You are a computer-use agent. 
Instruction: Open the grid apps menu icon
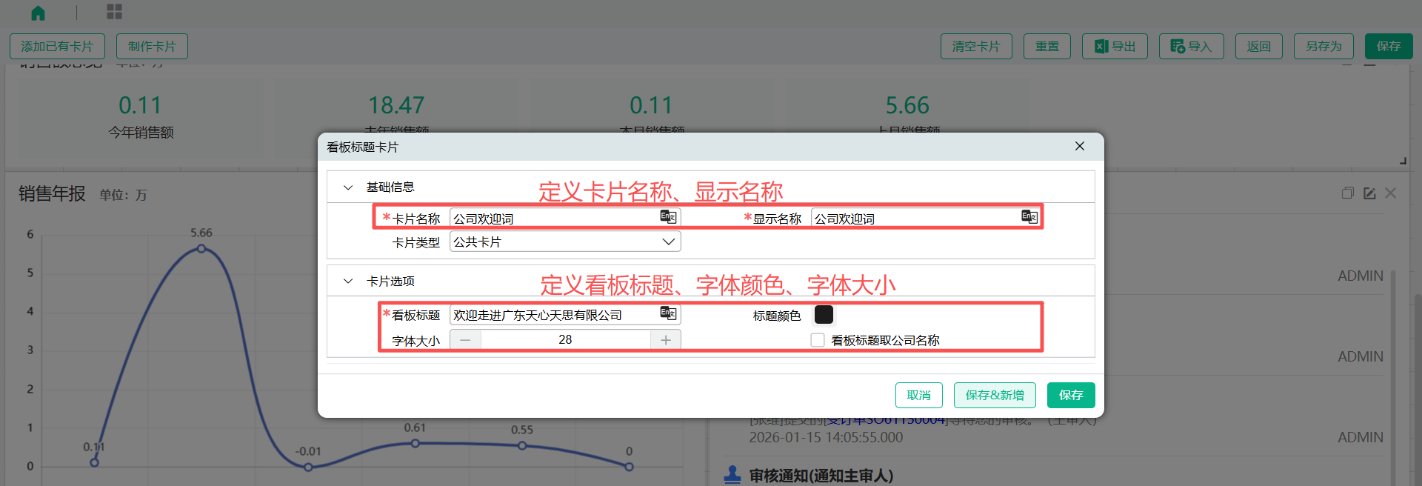click(x=114, y=12)
